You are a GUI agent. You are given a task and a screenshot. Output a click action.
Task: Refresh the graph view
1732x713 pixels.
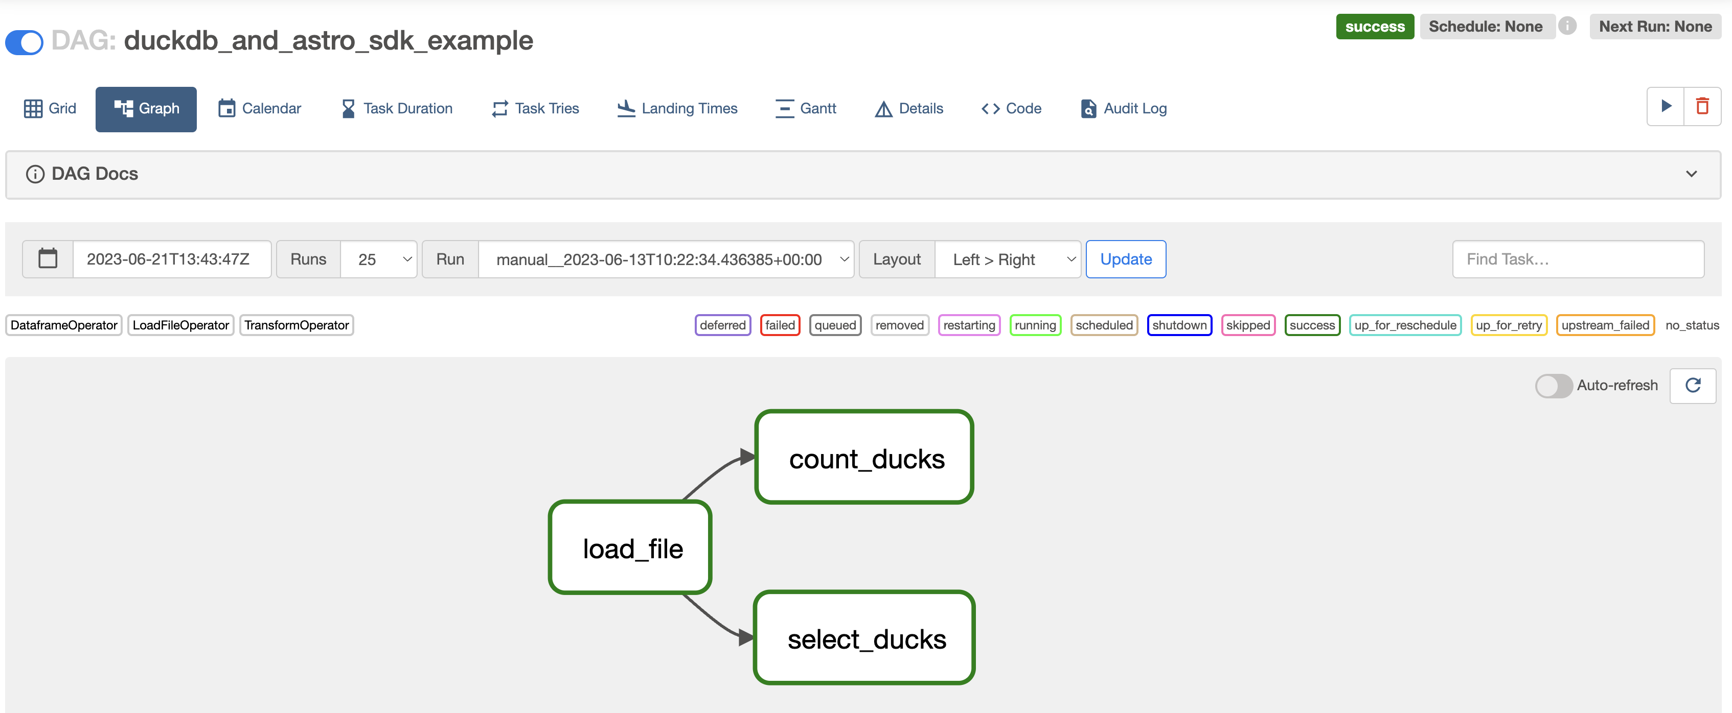[x=1694, y=386]
